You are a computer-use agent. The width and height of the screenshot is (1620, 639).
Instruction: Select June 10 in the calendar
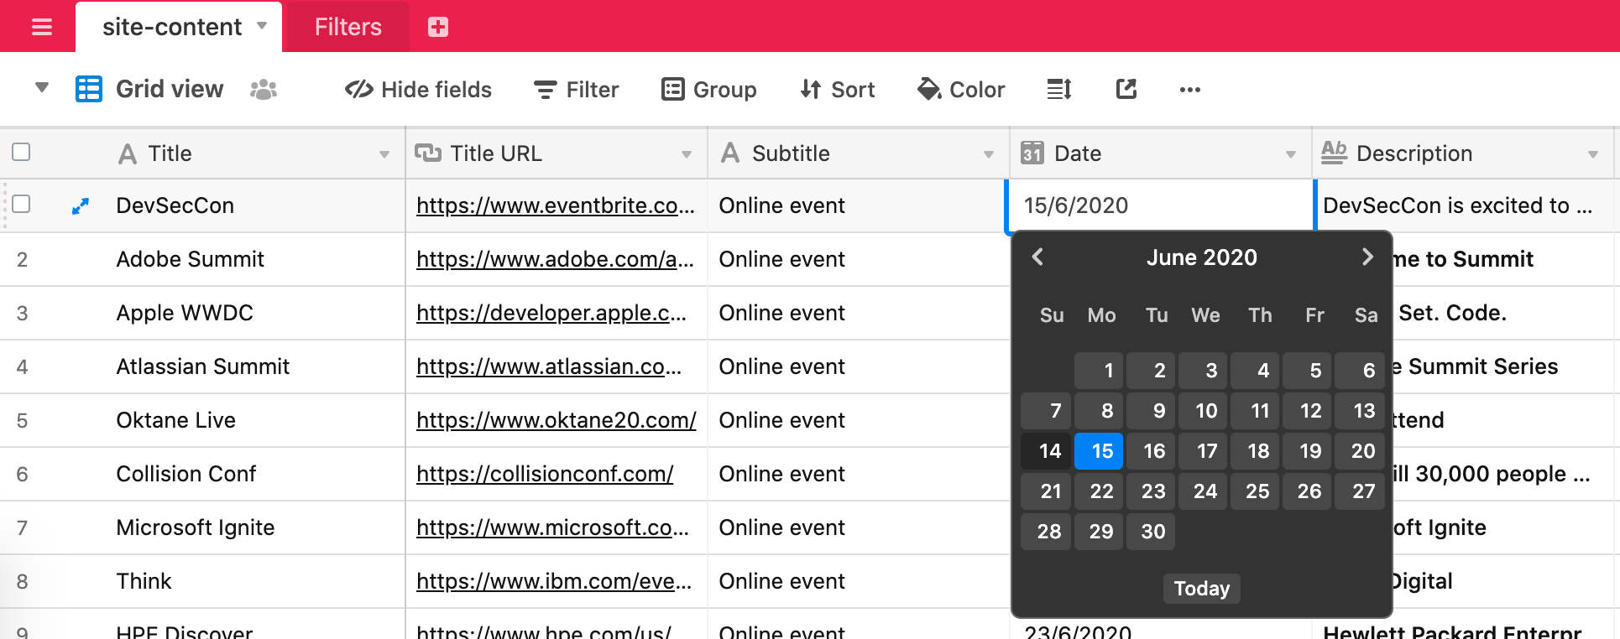pyautogui.click(x=1203, y=410)
